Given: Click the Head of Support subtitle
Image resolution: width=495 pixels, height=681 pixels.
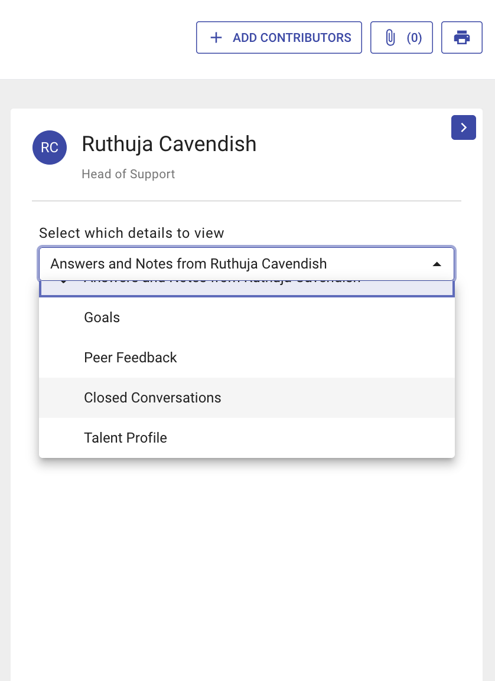Looking at the screenshot, I should point(128,174).
